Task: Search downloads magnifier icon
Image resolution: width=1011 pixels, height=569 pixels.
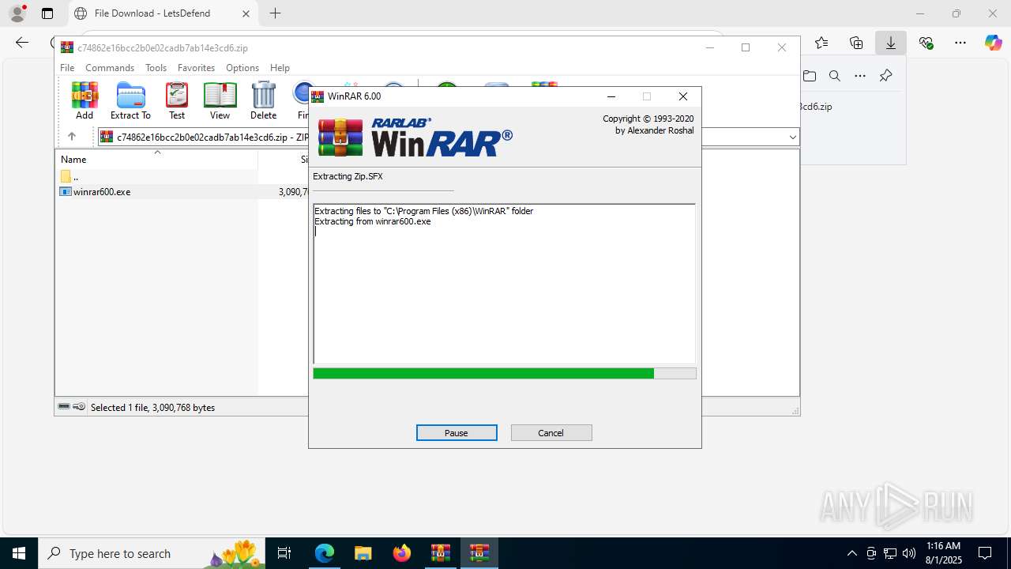Action: coord(835,76)
